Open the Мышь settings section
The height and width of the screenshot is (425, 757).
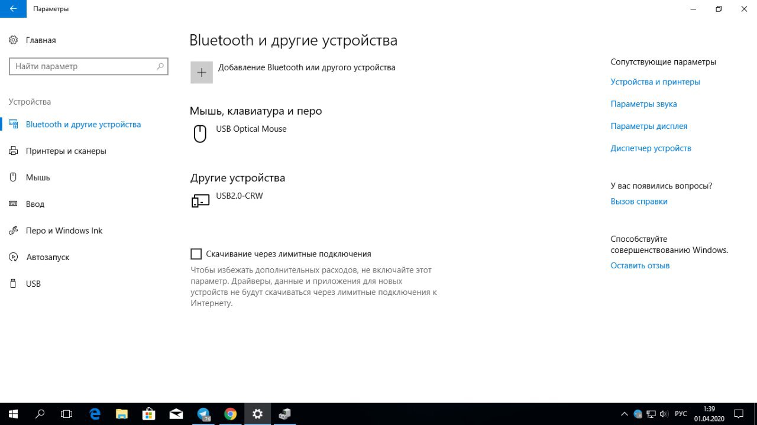[38, 177]
